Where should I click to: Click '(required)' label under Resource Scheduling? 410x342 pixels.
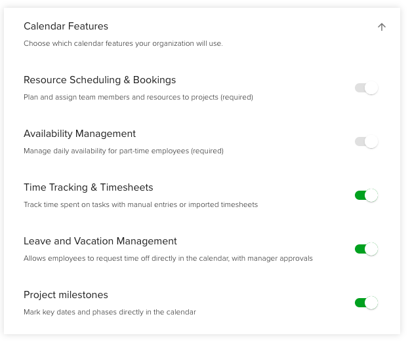(x=236, y=97)
